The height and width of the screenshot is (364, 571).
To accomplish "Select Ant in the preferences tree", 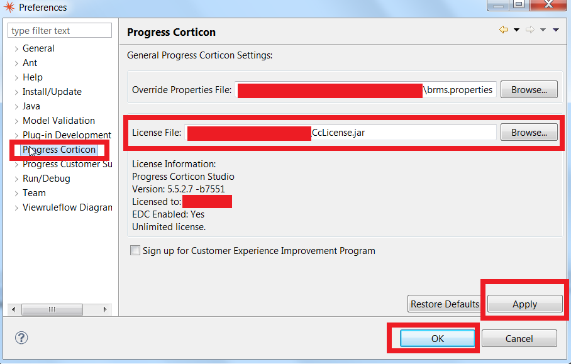I will point(30,63).
